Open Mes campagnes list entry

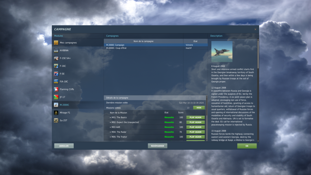coord(78,43)
